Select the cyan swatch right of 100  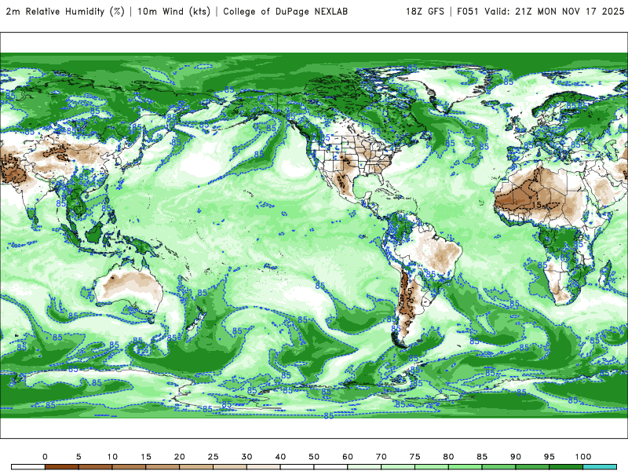(x=600, y=467)
